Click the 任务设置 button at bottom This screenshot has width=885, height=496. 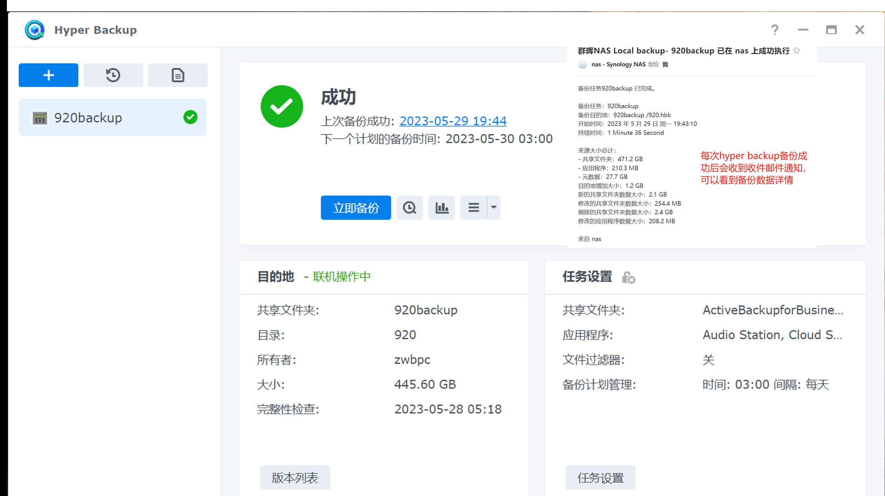pyautogui.click(x=600, y=478)
